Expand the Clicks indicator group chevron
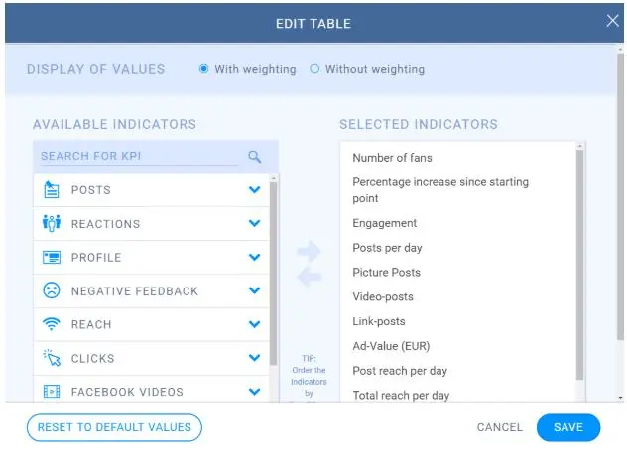This screenshot has width=627, height=461. [x=255, y=359]
